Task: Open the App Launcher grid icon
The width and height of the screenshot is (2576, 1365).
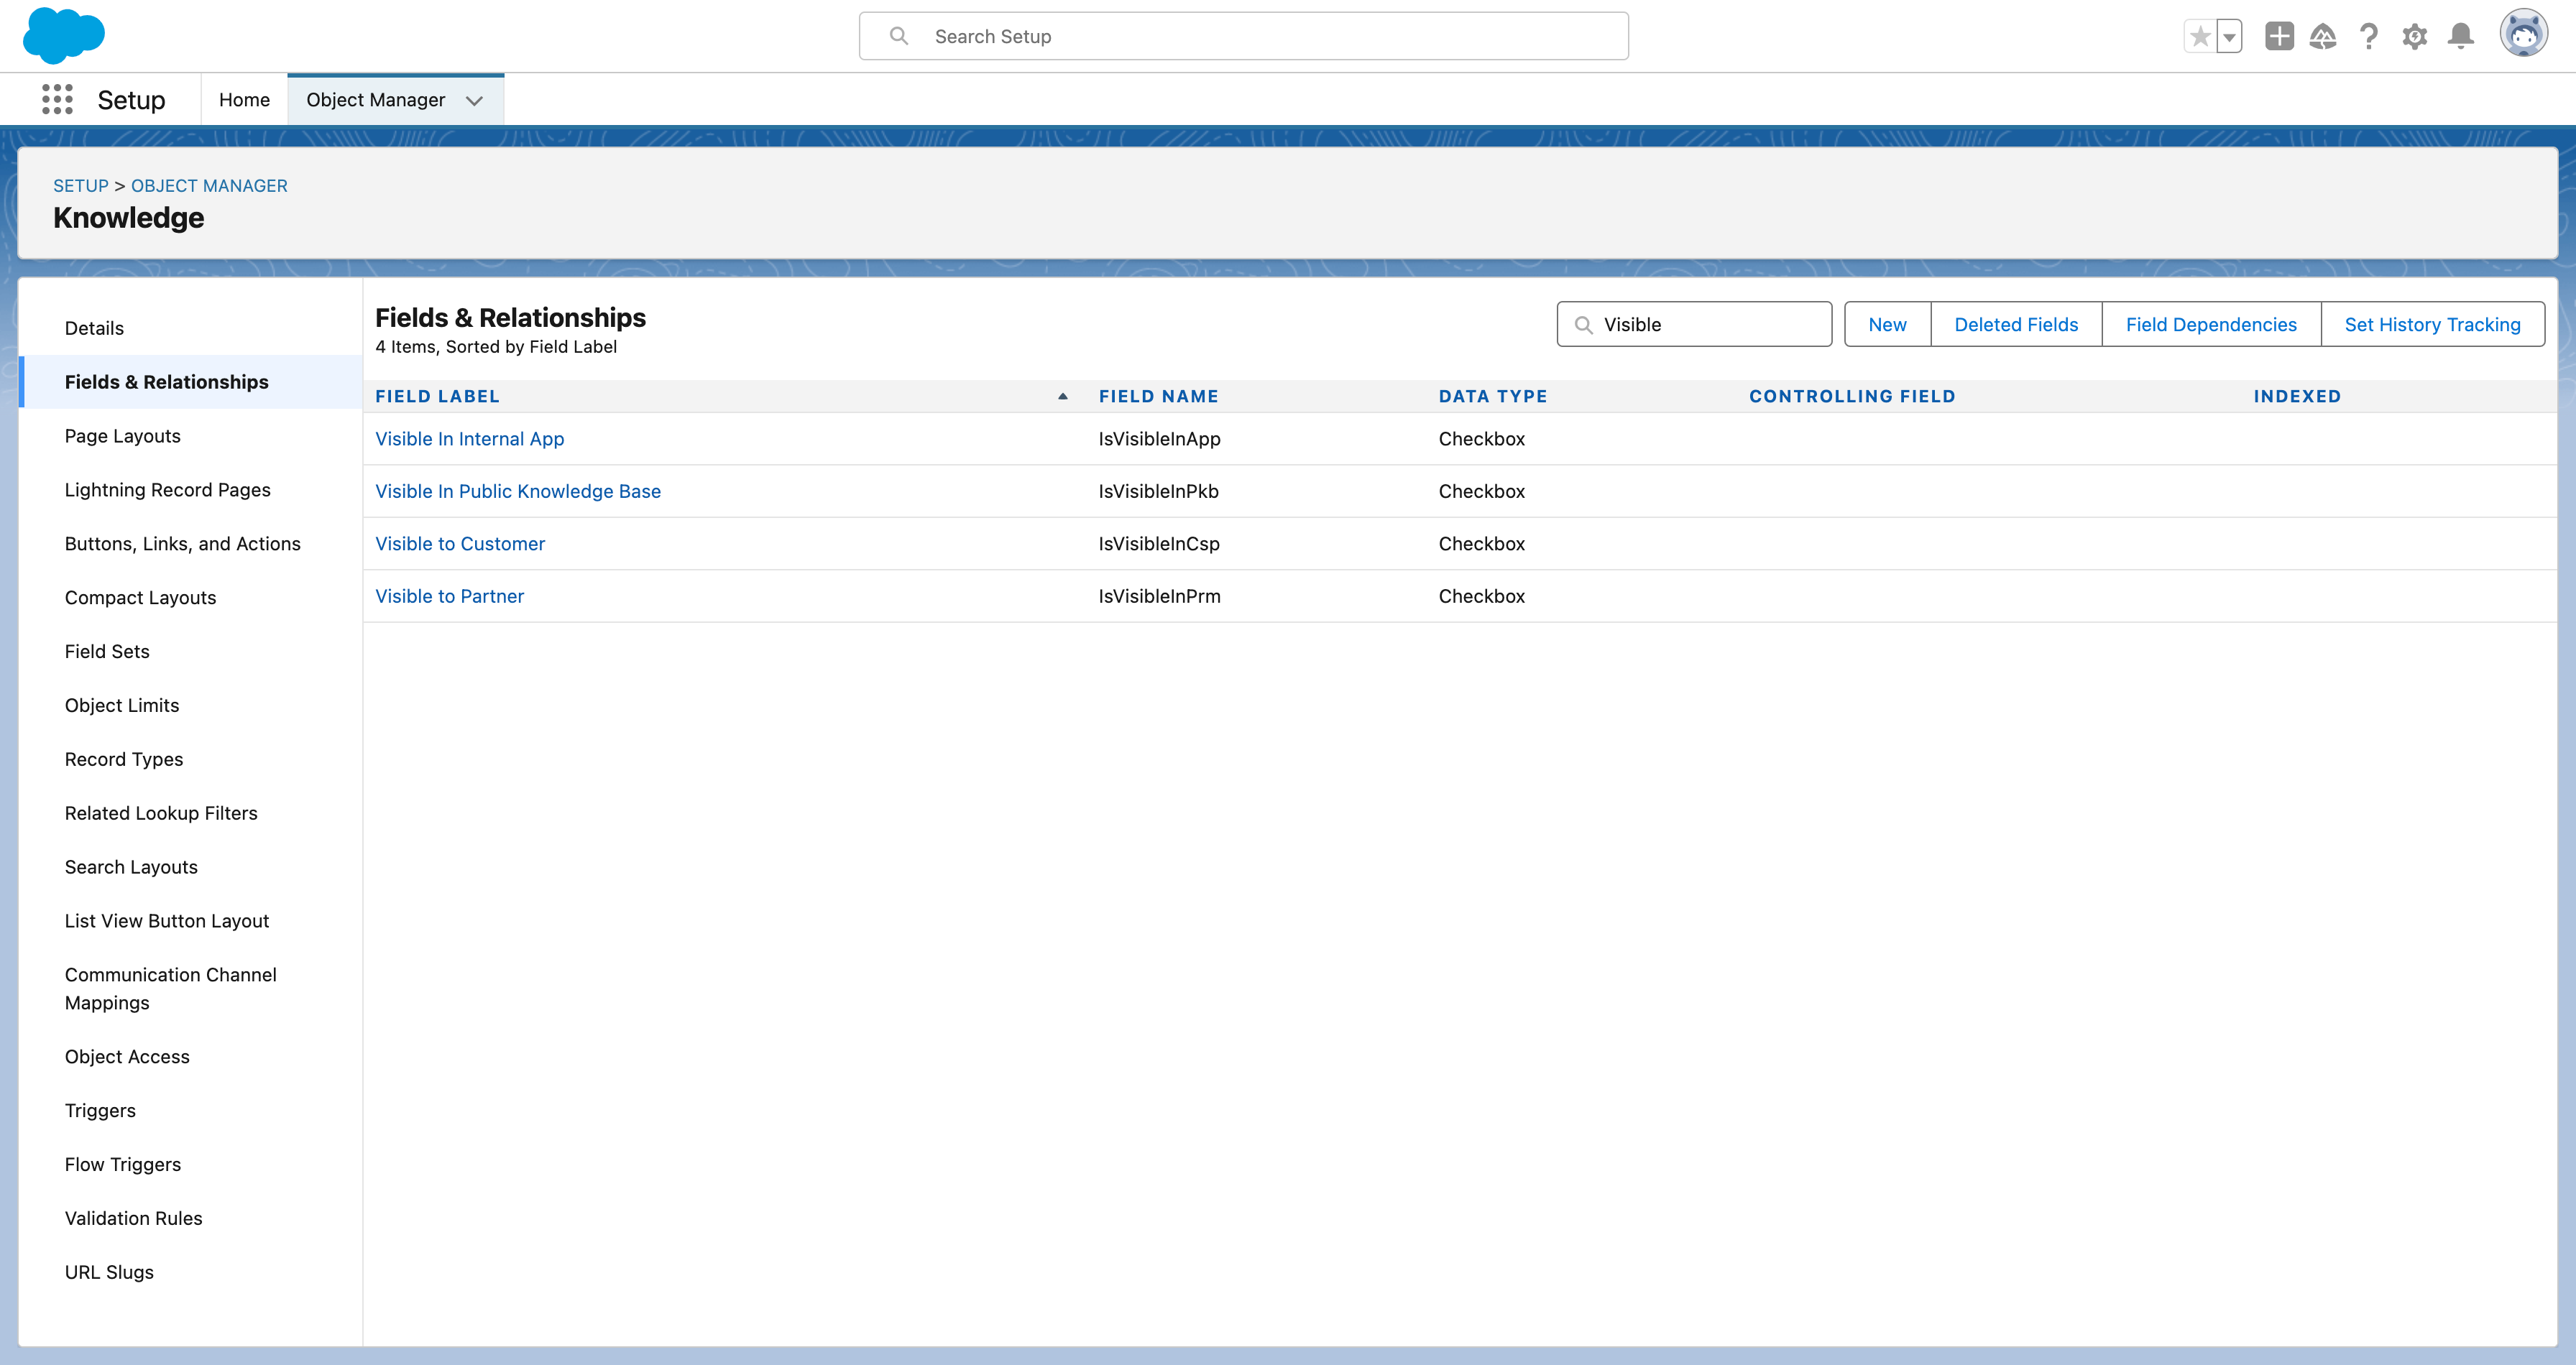Action: click(57, 99)
